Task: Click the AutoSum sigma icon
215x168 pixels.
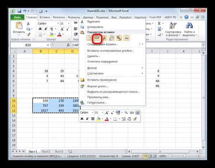Action: click(x=159, y=24)
